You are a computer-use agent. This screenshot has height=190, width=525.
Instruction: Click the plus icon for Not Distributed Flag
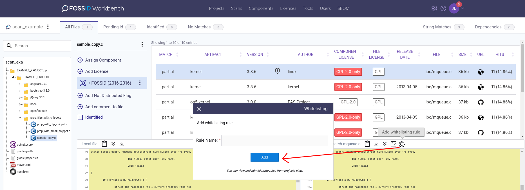(x=80, y=96)
